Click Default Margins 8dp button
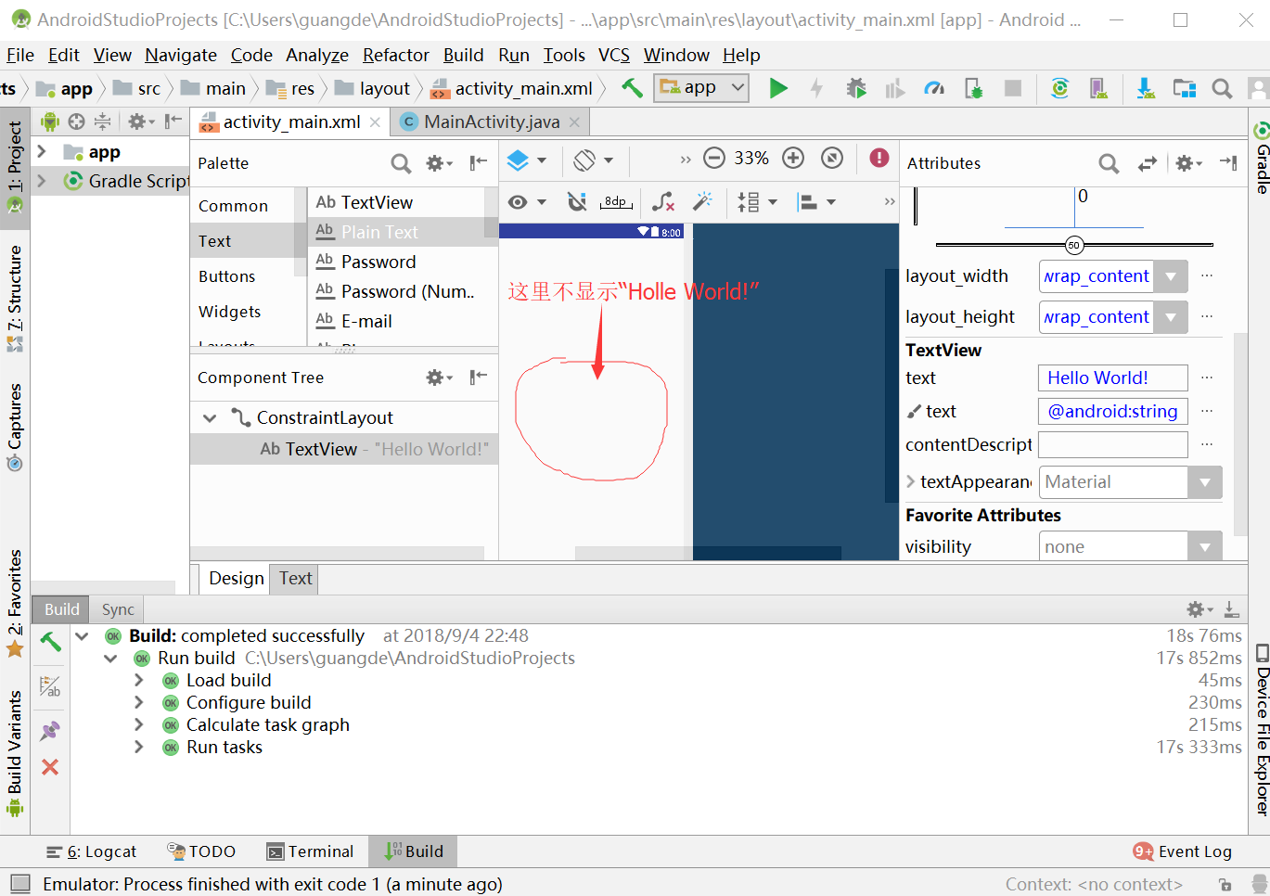The height and width of the screenshot is (896, 1270). pos(616,201)
